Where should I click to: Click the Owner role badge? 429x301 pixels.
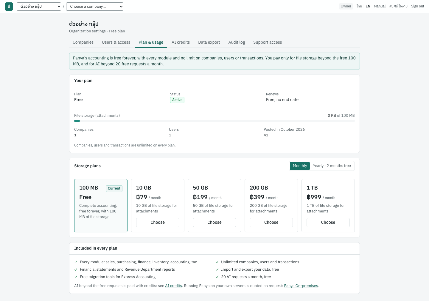(346, 6)
